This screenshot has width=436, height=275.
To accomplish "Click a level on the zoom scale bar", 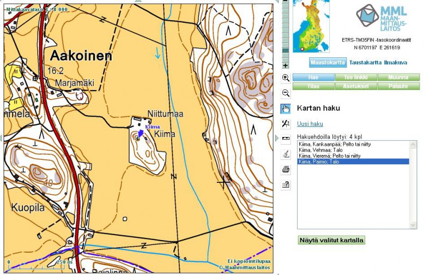I will click(286, 33).
